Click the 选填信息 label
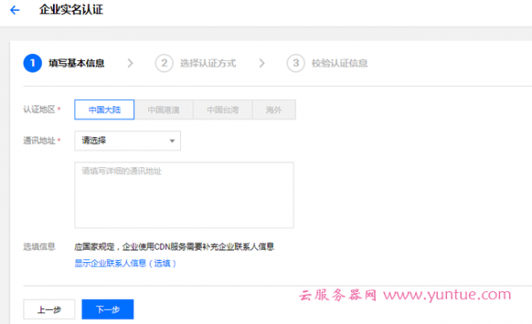Viewport: 532px width, 324px height. pyautogui.click(x=39, y=247)
